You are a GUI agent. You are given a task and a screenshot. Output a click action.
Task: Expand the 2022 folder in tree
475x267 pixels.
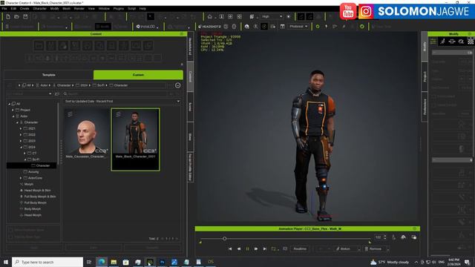point(21,135)
